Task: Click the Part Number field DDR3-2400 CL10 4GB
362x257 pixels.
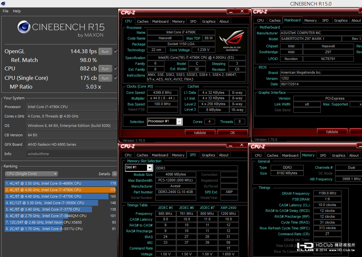Action: click(x=176, y=192)
